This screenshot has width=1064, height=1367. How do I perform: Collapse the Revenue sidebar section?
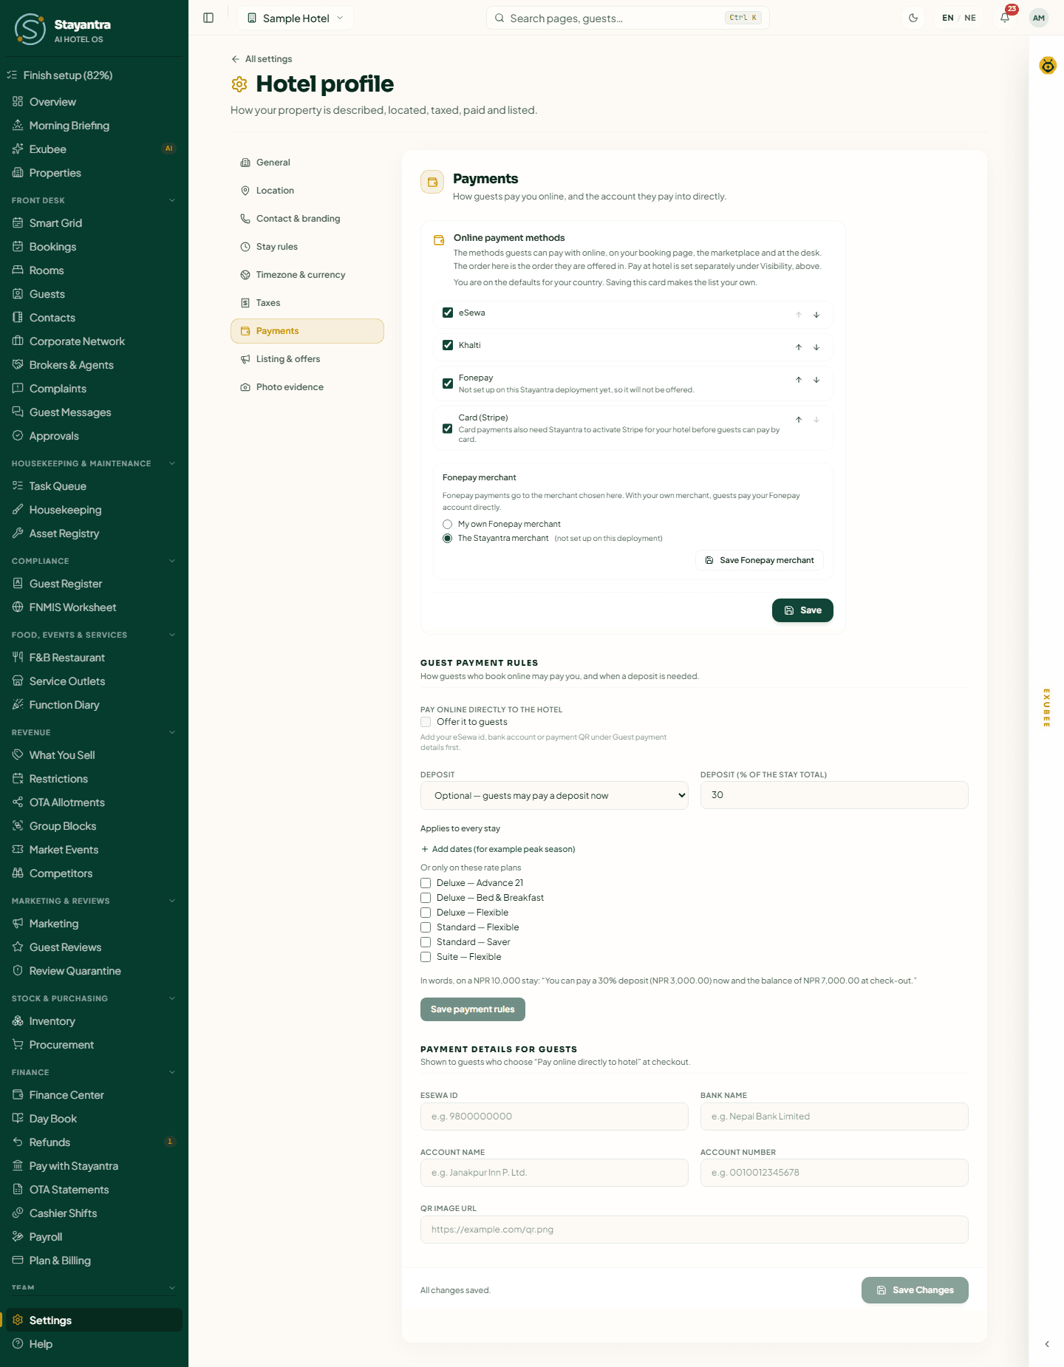172,732
